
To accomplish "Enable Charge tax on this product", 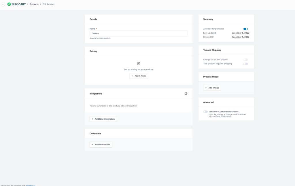I will pos(245,59).
